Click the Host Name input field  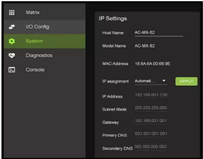coord(159,33)
